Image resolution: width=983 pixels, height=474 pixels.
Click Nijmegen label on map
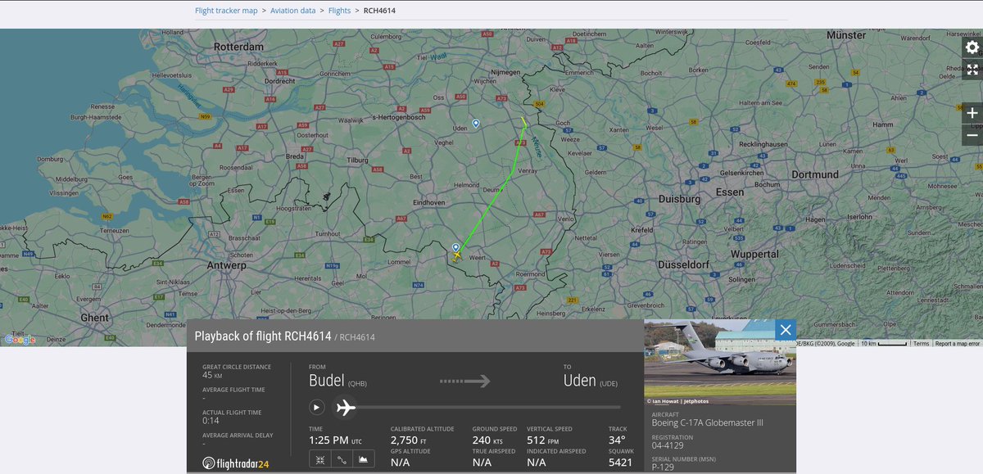[x=507, y=73]
